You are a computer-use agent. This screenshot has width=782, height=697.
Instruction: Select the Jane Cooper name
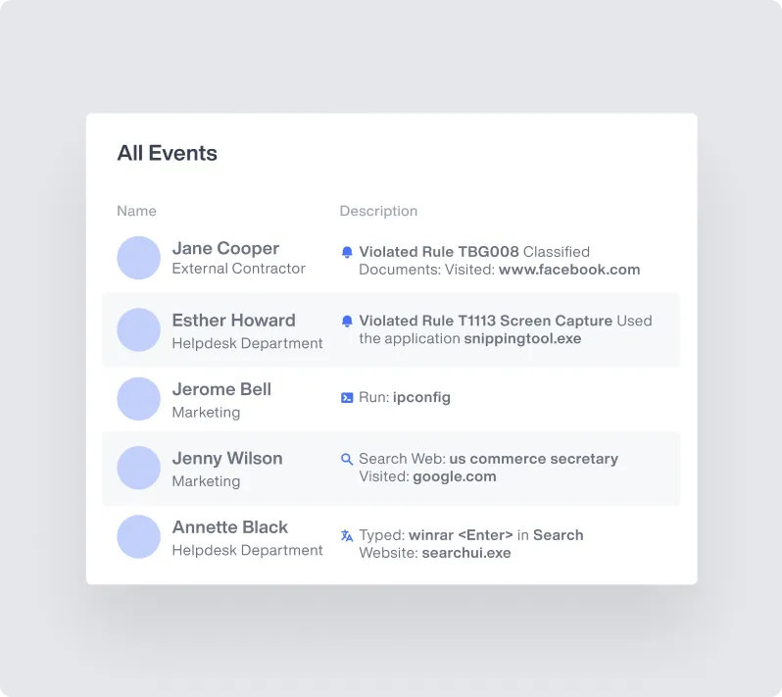(x=225, y=248)
